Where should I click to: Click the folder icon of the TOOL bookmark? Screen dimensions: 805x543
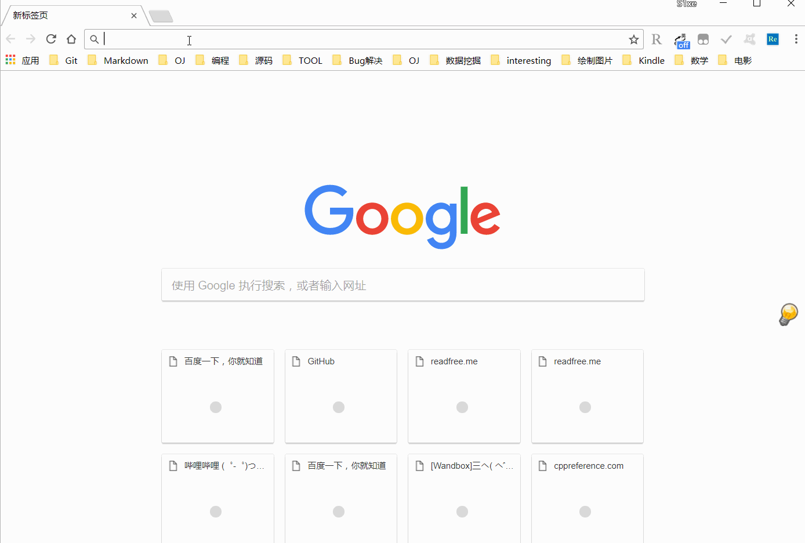pyautogui.click(x=287, y=60)
